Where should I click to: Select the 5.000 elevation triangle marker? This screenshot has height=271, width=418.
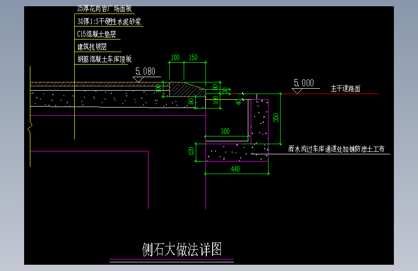pos(297,91)
